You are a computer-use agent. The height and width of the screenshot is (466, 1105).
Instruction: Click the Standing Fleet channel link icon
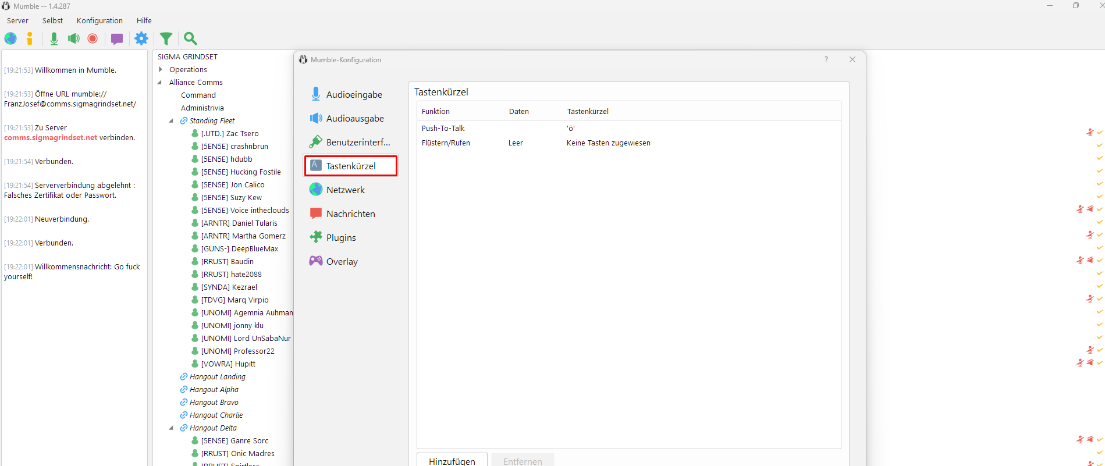(x=183, y=120)
